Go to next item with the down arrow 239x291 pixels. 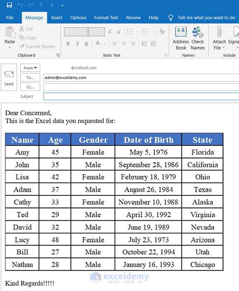(x=52, y=5)
